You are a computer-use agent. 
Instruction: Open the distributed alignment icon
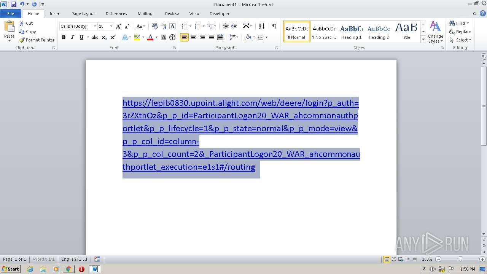click(x=220, y=37)
